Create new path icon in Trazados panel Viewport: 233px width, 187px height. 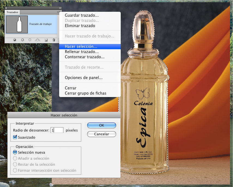click(x=46, y=40)
